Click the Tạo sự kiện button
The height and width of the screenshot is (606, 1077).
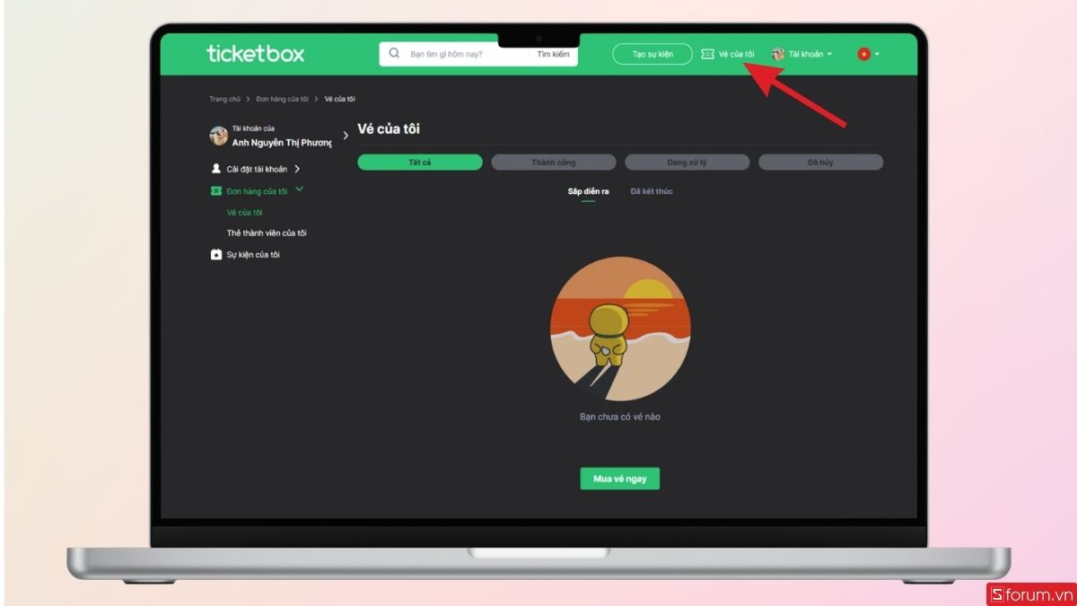coord(652,54)
